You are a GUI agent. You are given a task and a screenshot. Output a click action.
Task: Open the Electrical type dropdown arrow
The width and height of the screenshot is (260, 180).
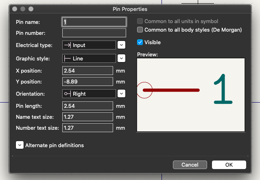[x=121, y=45]
